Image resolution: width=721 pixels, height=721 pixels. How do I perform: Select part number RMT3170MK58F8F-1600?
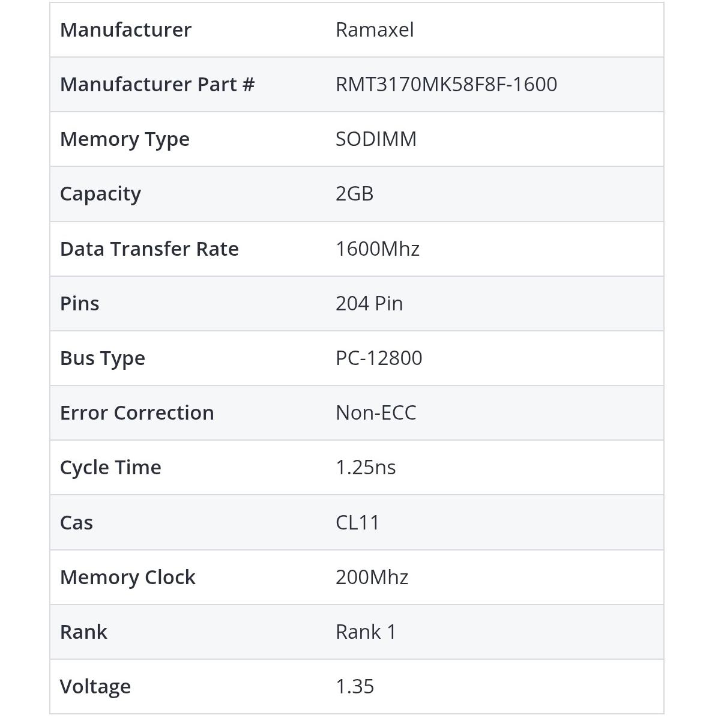(x=446, y=85)
